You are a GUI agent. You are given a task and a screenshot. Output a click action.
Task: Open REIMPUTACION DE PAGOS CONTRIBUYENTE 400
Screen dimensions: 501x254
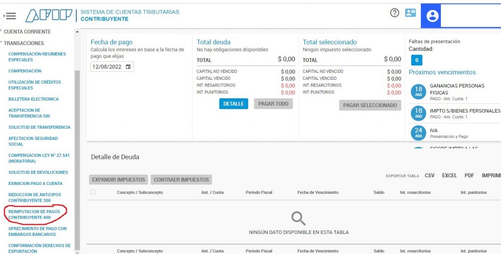click(34, 214)
